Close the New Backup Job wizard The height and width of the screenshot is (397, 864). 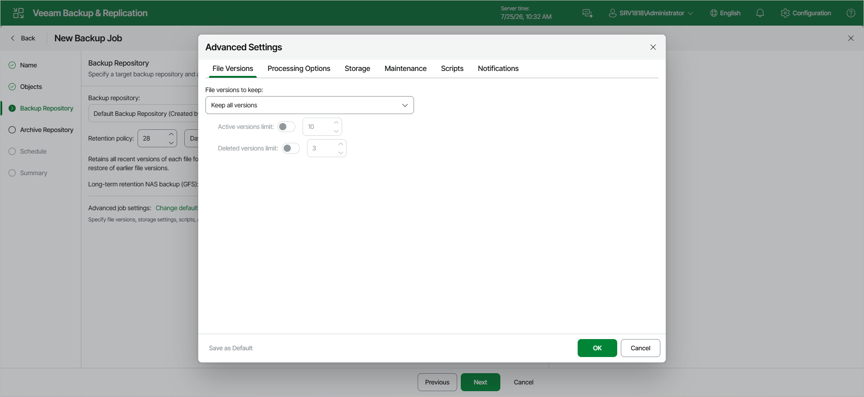tap(851, 38)
